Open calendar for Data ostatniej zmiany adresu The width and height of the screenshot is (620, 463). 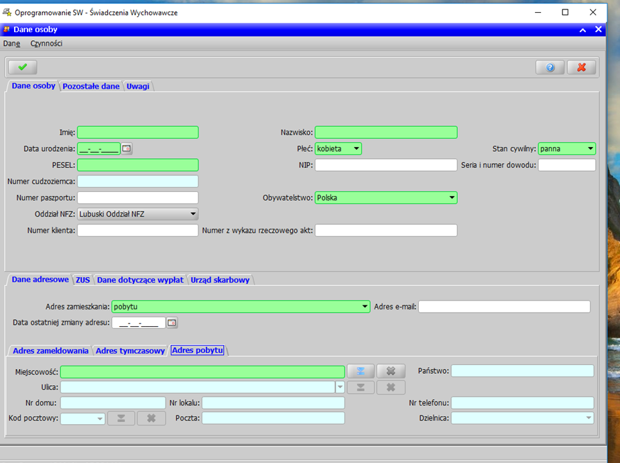pos(172,323)
